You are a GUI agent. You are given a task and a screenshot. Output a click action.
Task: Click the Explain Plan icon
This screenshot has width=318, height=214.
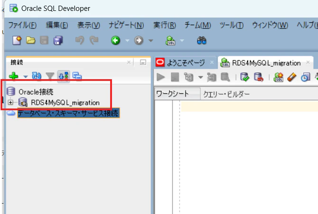tap(188, 77)
